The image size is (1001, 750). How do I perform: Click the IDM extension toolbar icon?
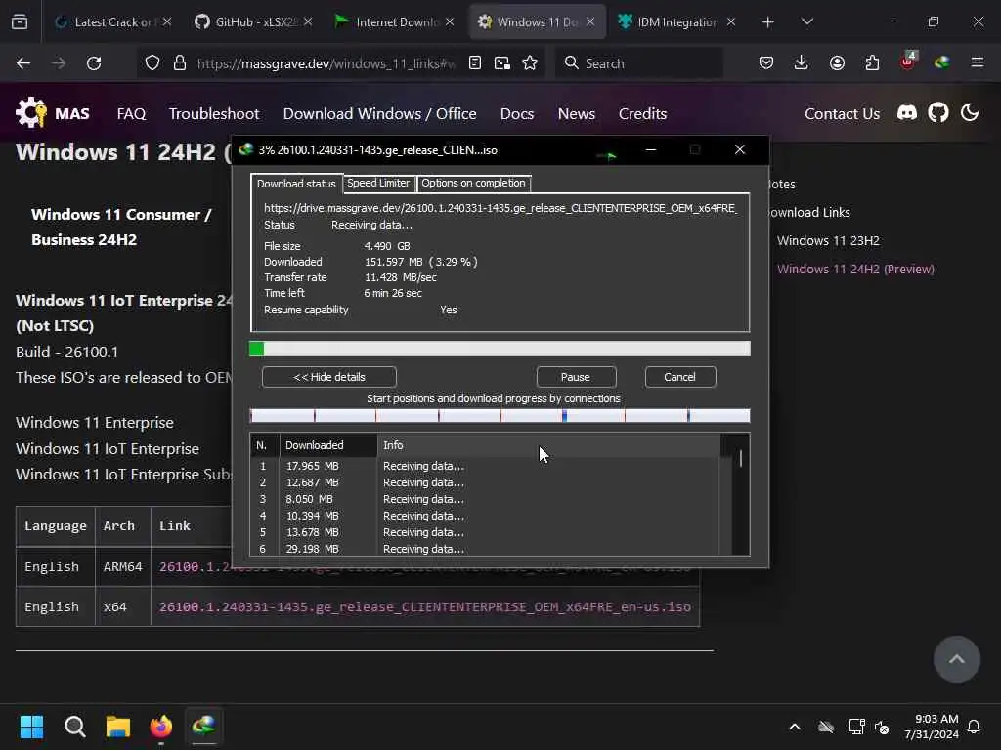(x=942, y=62)
